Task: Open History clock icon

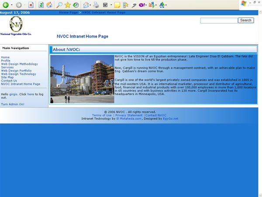Action: 76,5
